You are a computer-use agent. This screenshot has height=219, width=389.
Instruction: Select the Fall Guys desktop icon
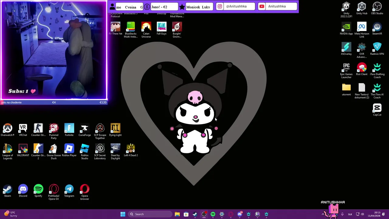click(x=161, y=29)
